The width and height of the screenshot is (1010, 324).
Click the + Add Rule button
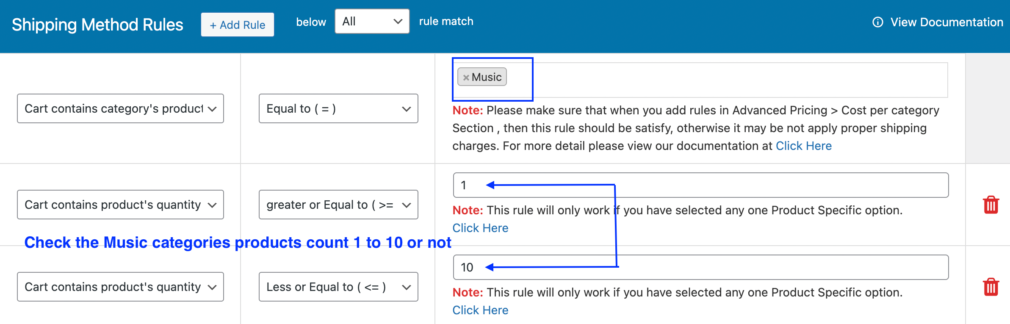(237, 25)
